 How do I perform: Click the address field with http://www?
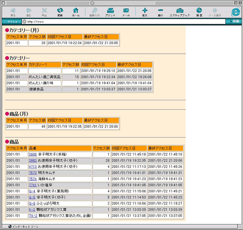(124, 21)
